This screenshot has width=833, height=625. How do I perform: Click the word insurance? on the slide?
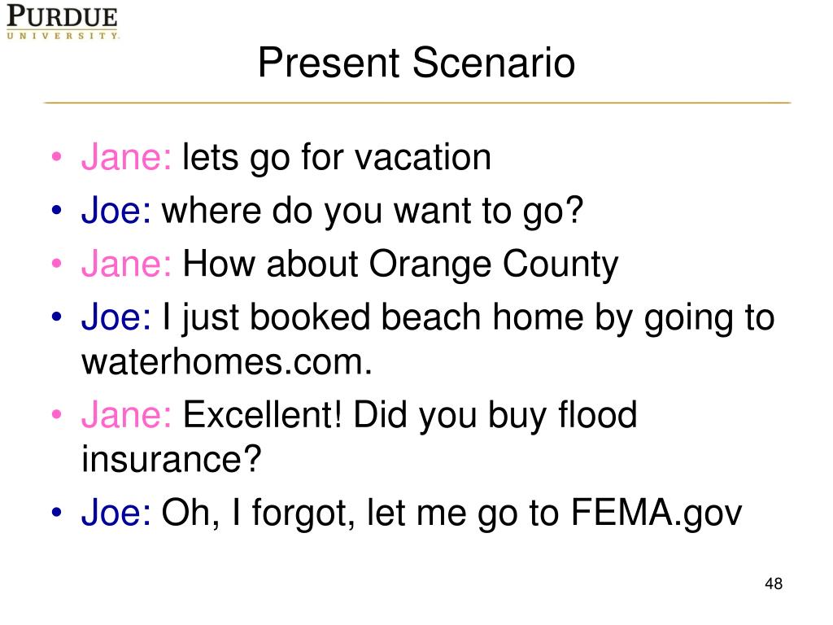point(172,459)
